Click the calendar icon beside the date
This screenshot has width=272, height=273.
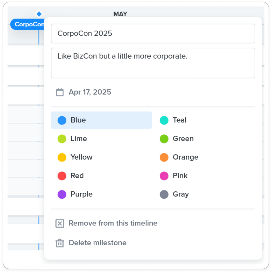tap(60, 92)
